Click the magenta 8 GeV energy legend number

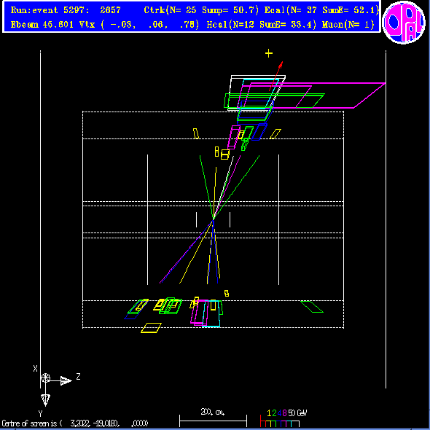[x=284, y=413]
